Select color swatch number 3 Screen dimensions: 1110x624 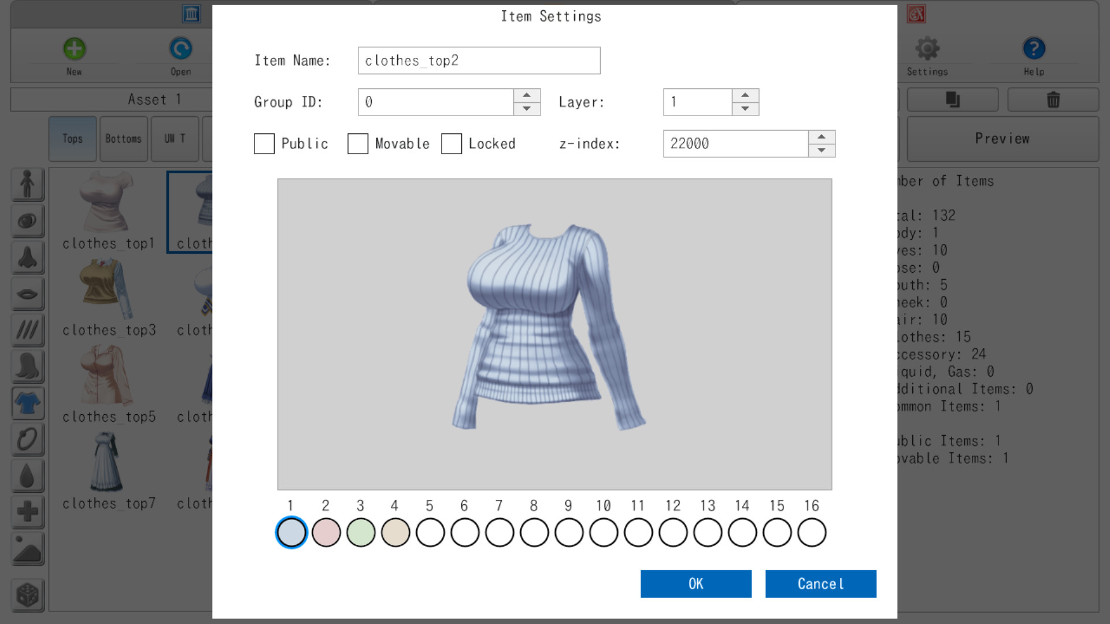pos(360,532)
